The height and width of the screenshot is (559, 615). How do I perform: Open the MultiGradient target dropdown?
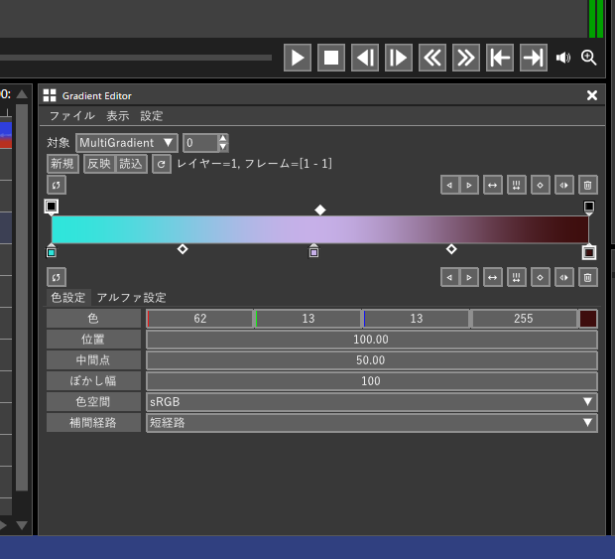pos(127,143)
